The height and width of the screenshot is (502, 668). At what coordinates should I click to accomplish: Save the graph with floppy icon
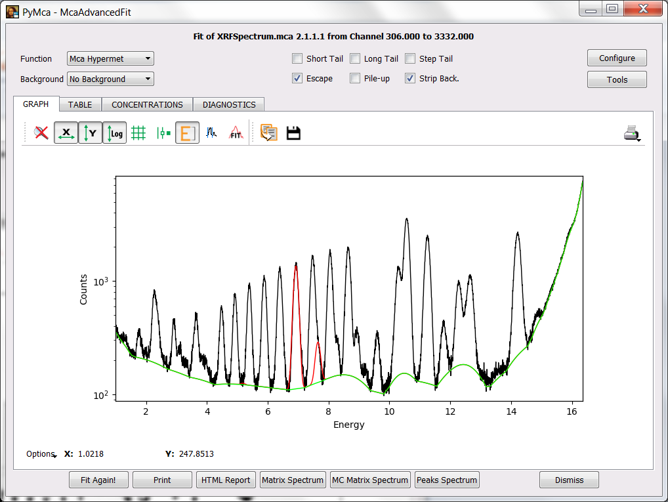(293, 133)
